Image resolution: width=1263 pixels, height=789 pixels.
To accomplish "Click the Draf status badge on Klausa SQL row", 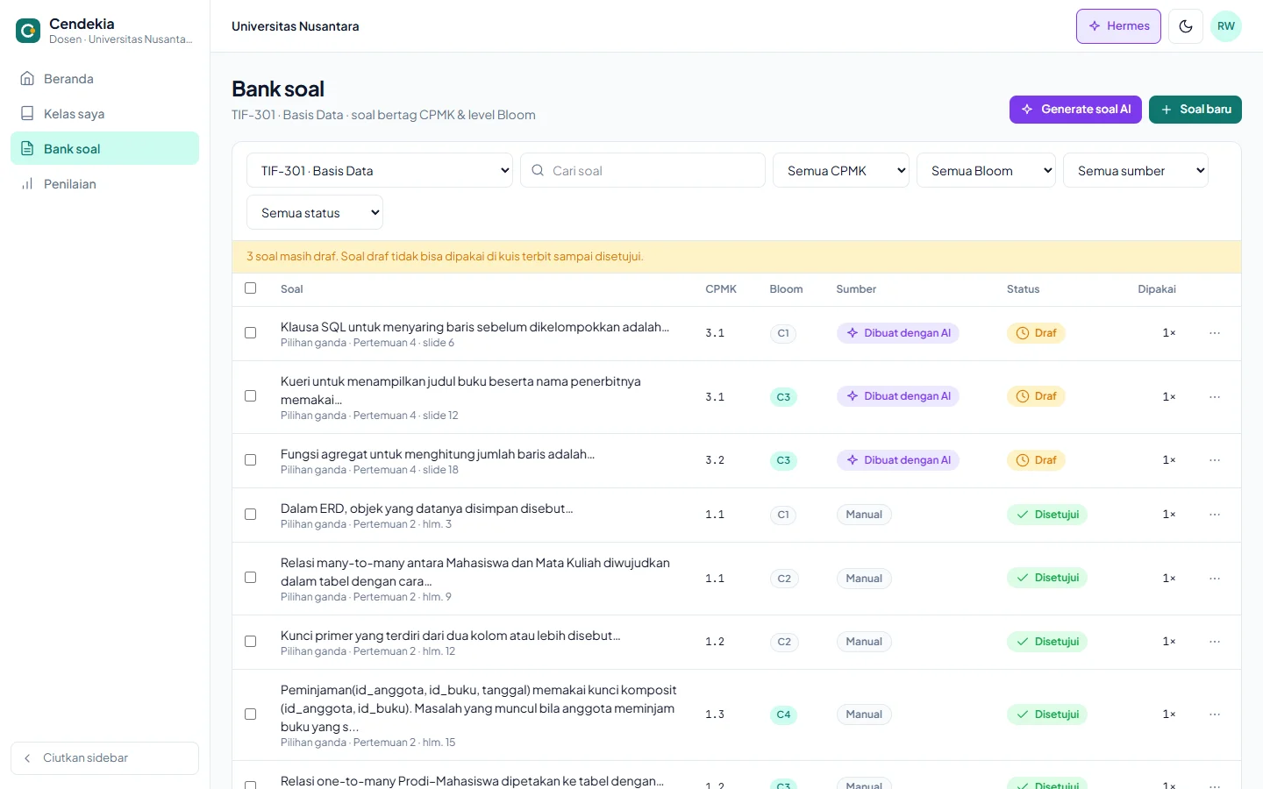I will tap(1036, 333).
